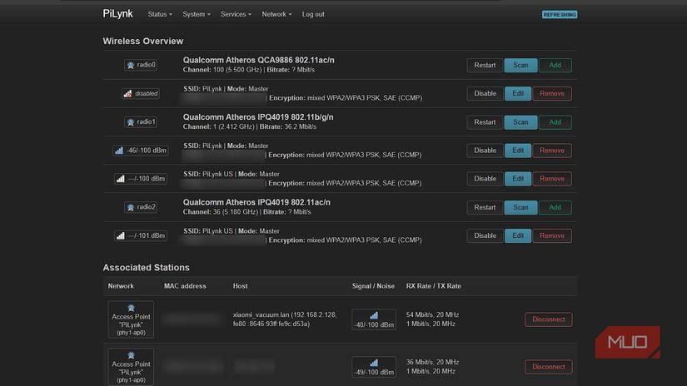Edit PiLynk US network on radio2
Viewport: 687px width, 386px height.
tap(518, 235)
